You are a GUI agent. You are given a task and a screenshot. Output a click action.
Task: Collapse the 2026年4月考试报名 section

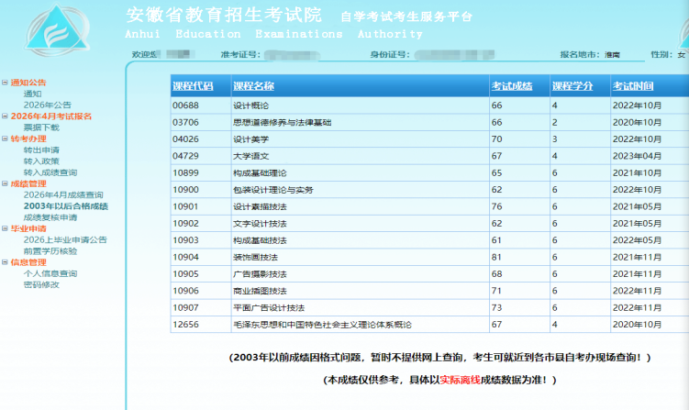tap(5, 116)
